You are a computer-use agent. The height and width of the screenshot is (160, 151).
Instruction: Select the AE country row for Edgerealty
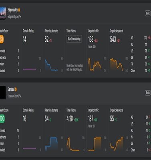click(141, 38)
